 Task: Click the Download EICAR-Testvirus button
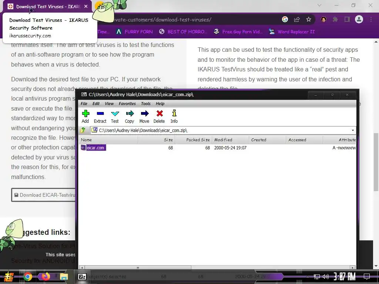[x=44, y=195]
